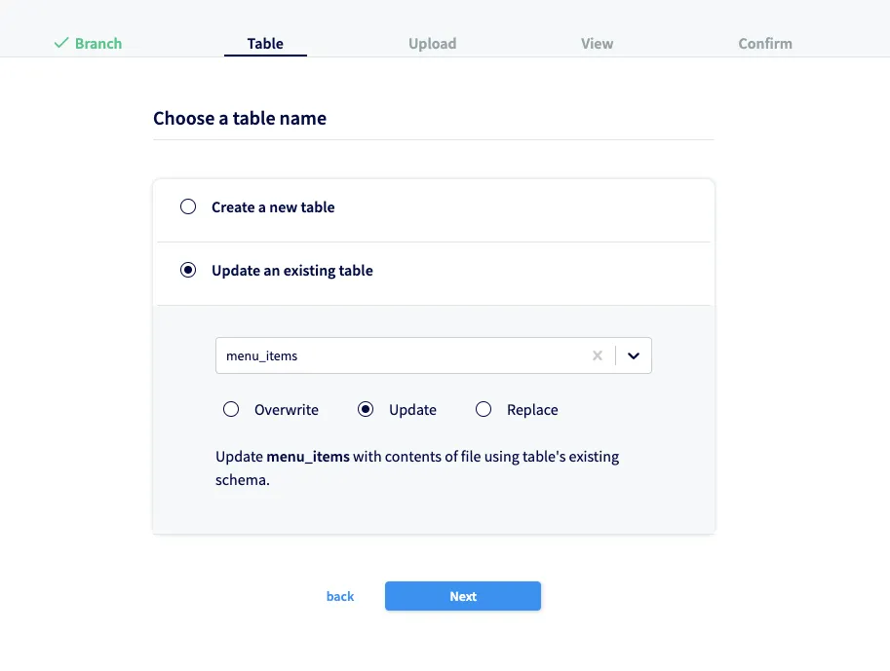Click the Replace label text
This screenshot has height=671, width=890.
click(532, 409)
